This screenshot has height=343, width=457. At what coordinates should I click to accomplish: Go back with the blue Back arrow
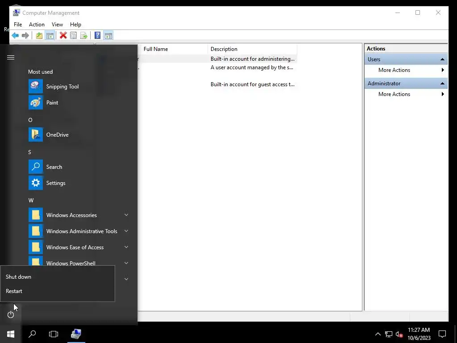click(x=15, y=36)
